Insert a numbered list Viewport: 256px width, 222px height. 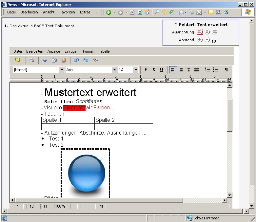(x=207, y=69)
